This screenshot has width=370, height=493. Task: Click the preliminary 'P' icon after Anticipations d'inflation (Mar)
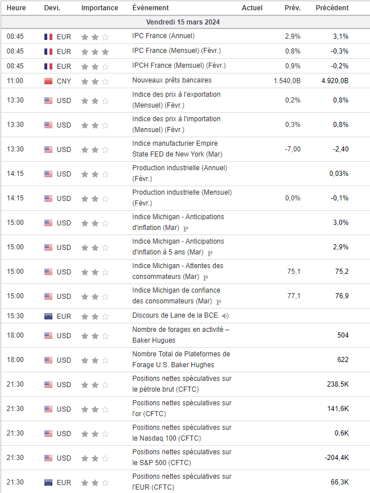coord(185,228)
